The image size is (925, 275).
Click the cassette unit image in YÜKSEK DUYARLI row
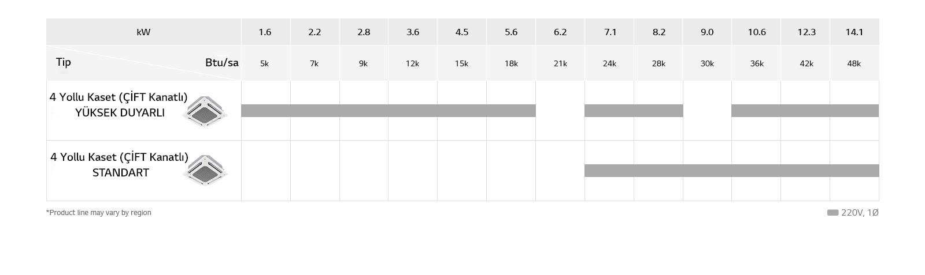(x=204, y=111)
